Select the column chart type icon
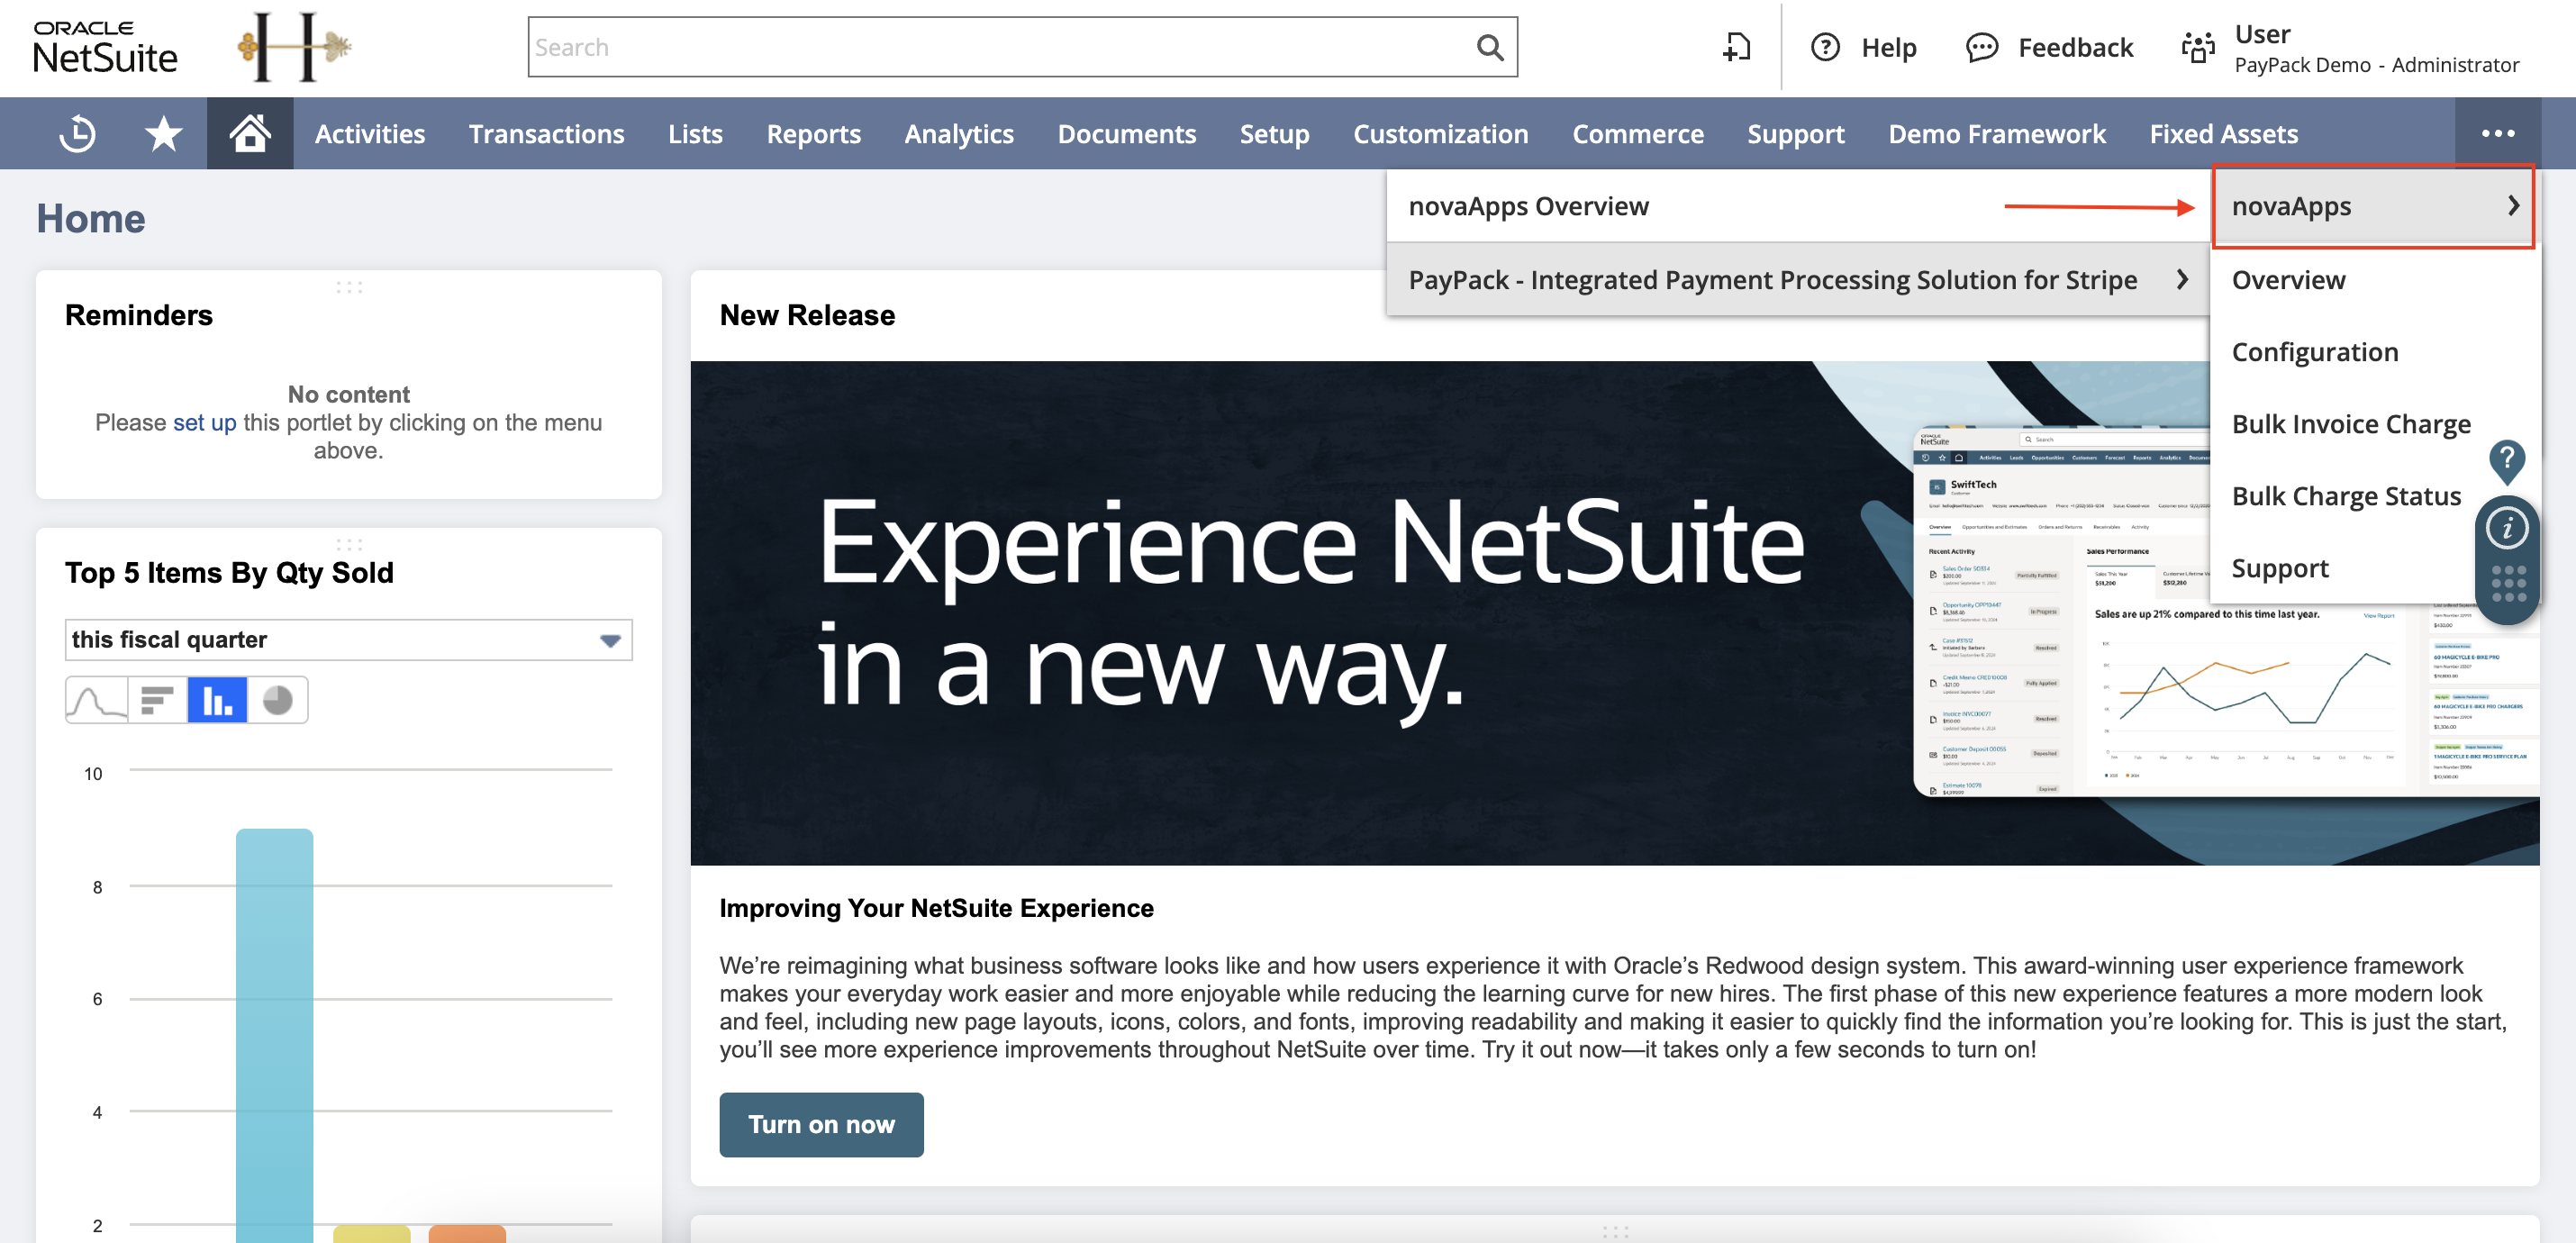This screenshot has height=1243, width=2576. [217, 700]
